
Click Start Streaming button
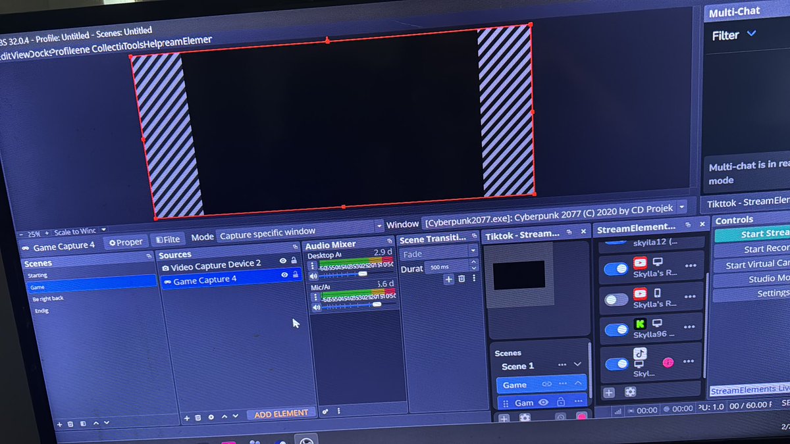pyautogui.click(x=753, y=234)
